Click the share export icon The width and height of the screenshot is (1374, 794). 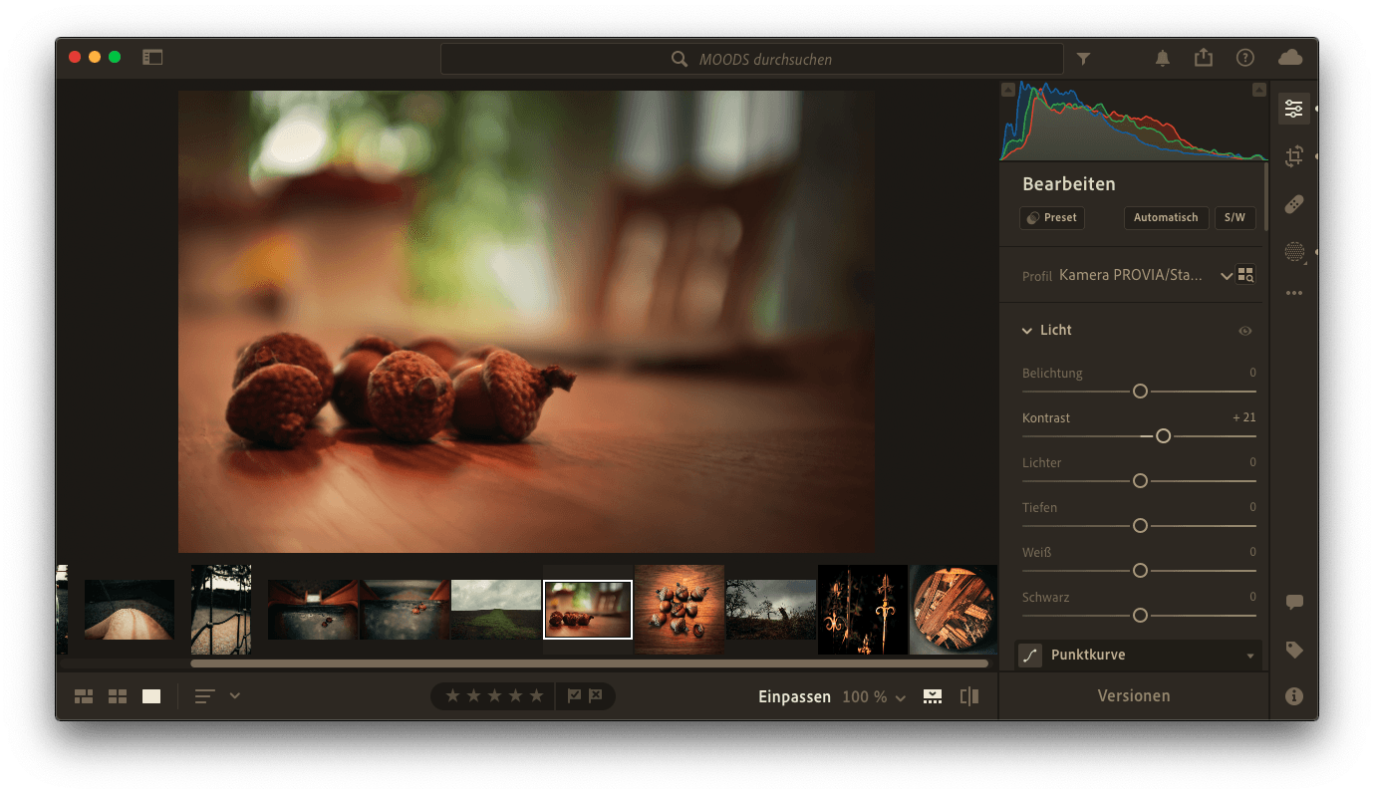pos(1204,58)
